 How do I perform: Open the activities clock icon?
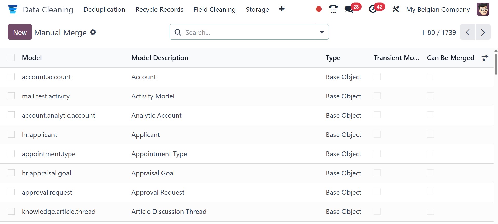pos(373,9)
